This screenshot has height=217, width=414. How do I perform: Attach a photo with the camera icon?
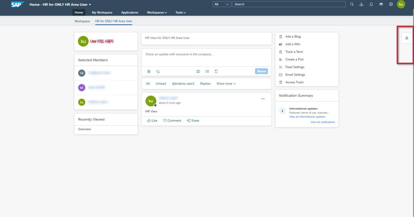point(198,71)
